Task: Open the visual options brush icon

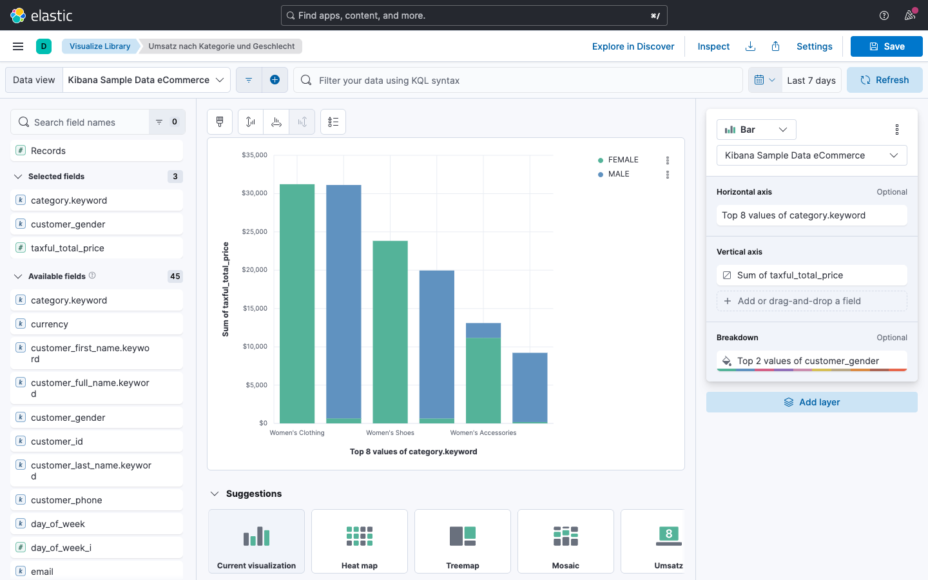Action: (220, 122)
